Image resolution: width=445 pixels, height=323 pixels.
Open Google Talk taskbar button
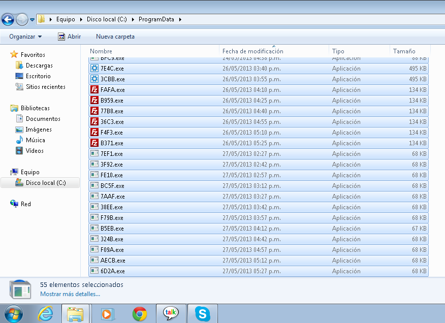(171, 314)
